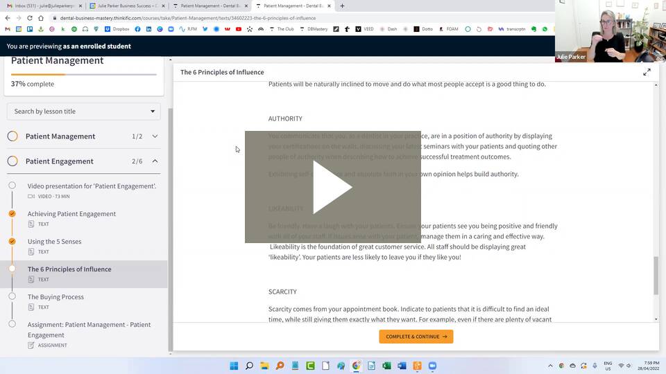Open the Search by lesson title dropdown
The image size is (666, 374).
click(84, 111)
